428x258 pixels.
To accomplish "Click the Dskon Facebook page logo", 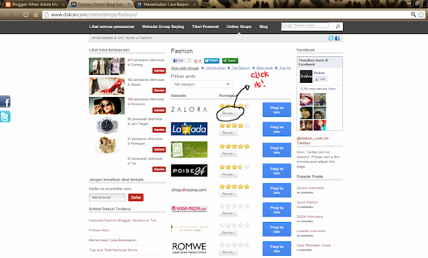I will [x=306, y=76].
